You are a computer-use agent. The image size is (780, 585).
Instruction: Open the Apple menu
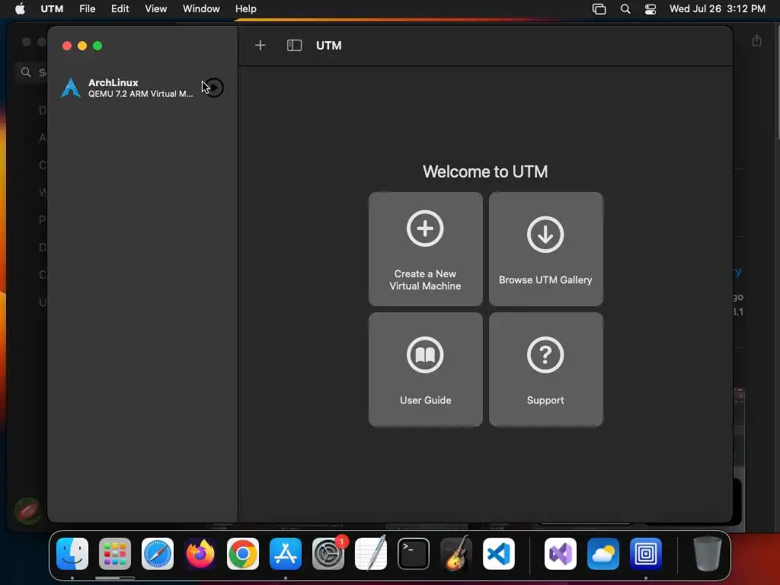(x=20, y=8)
